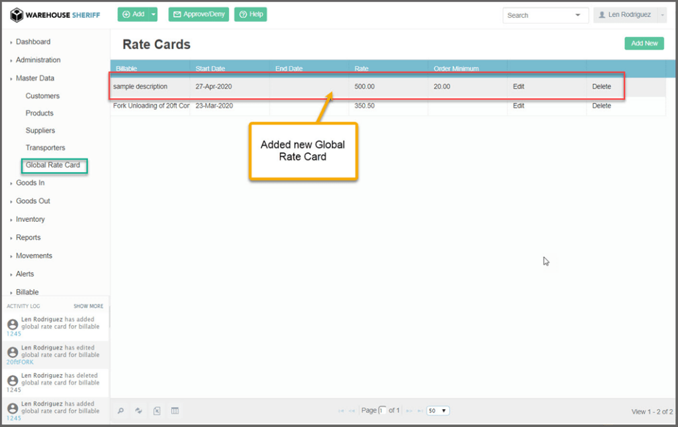Open Help from the top toolbar
The width and height of the screenshot is (678, 427).
tap(250, 15)
